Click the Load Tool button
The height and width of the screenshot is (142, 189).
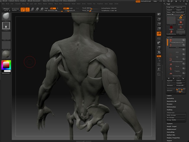point(171,7)
